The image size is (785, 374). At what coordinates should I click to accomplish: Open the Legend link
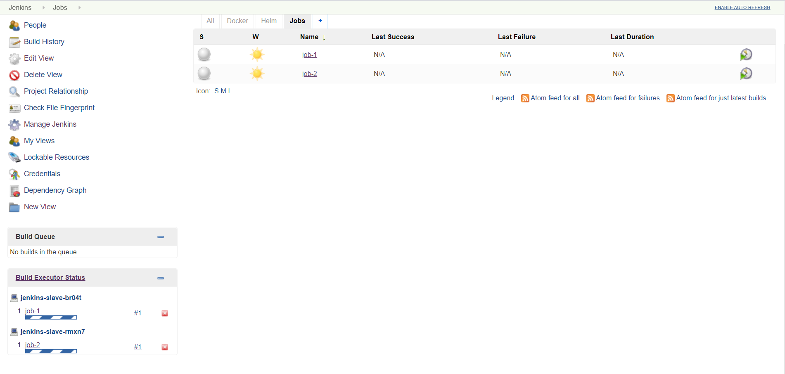[x=503, y=98]
